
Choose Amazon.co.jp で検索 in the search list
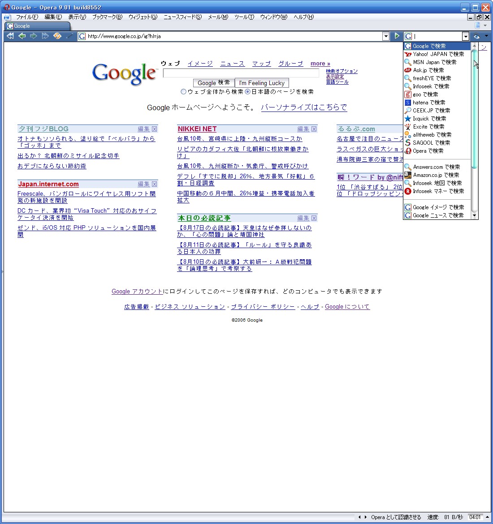(x=437, y=175)
